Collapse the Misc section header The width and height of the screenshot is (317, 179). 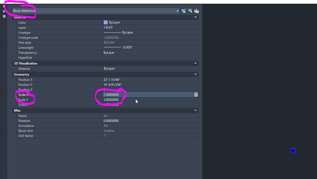pos(195,110)
